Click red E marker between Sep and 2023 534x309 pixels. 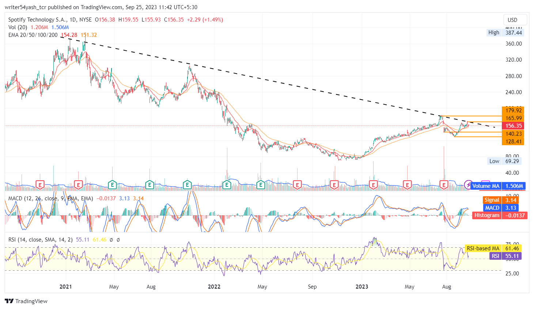click(334, 185)
